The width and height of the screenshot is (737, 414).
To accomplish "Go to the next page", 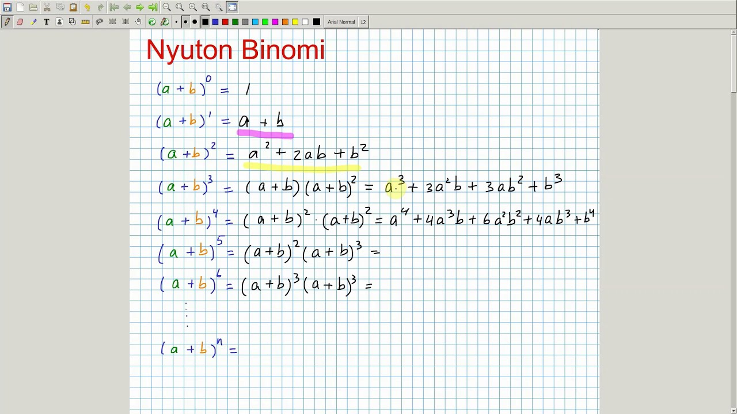I will (140, 7).
